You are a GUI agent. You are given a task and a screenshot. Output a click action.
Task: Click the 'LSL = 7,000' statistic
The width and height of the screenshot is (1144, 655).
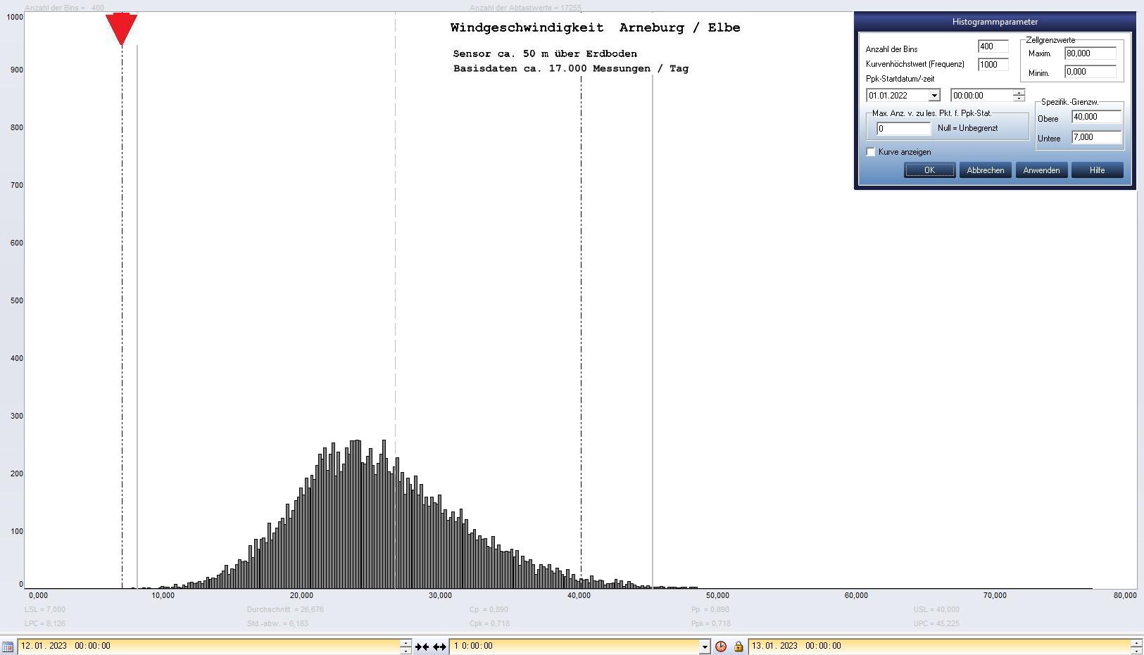45,610
